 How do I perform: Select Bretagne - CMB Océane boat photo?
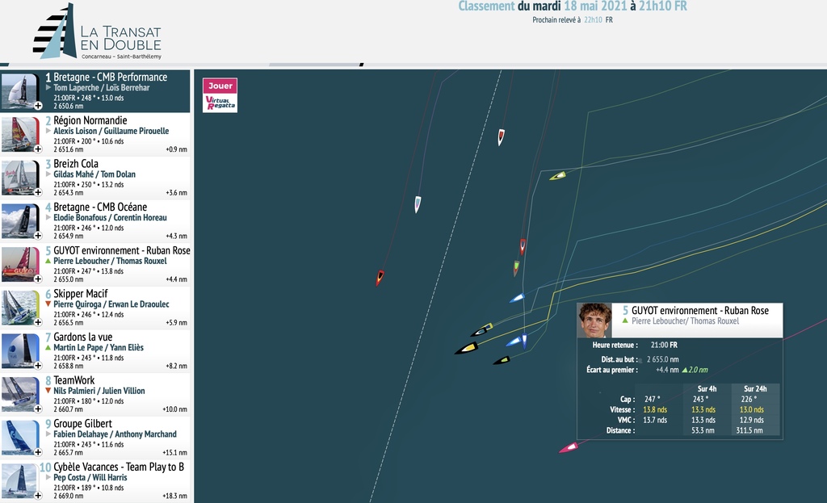pyautogui.click(x=20, y=220)
